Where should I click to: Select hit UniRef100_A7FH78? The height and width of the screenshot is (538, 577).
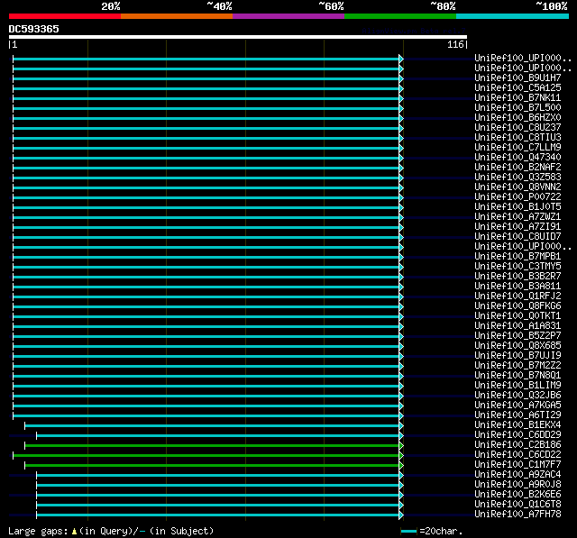click(517, 515)
